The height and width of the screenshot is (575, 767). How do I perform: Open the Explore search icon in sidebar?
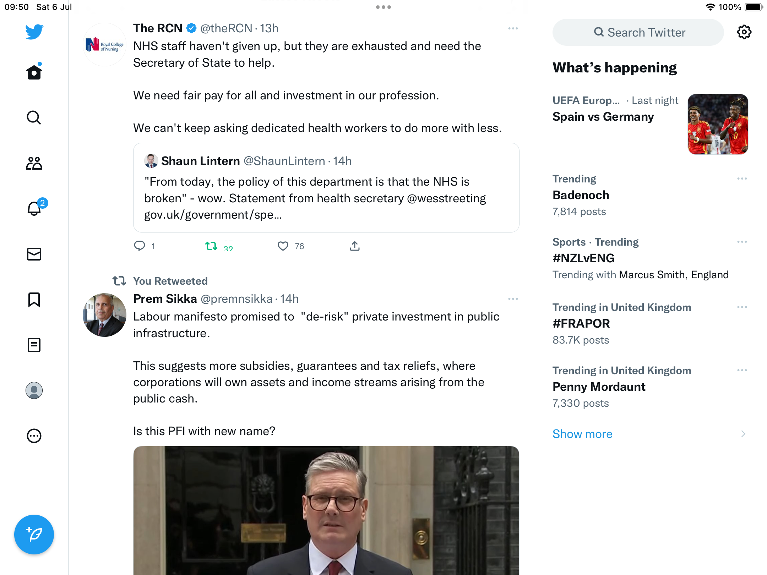pos(34,118)
